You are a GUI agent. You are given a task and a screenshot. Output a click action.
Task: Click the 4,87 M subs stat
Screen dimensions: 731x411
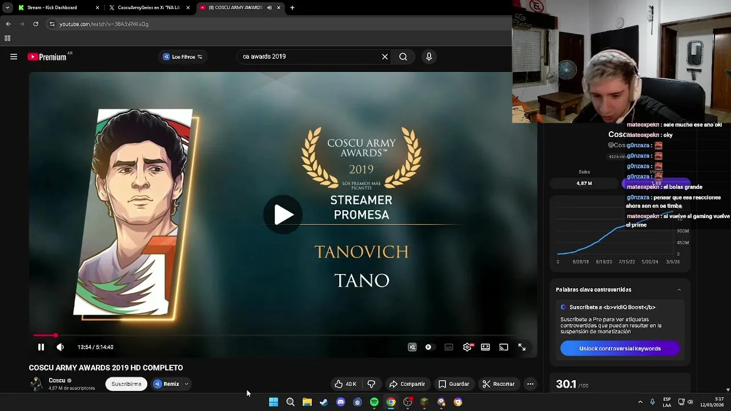[584, 183]
